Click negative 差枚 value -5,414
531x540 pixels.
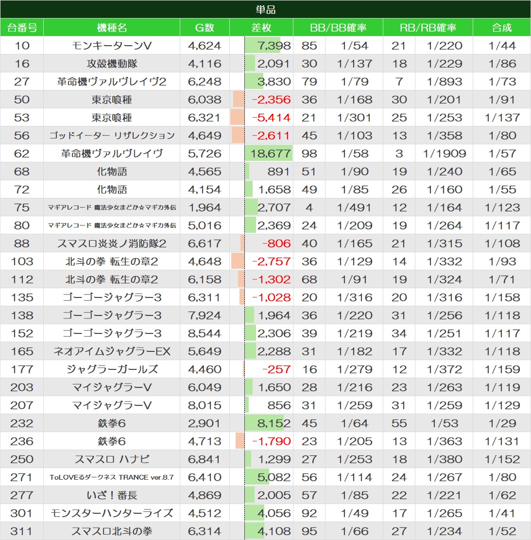[x=272, y=118]
